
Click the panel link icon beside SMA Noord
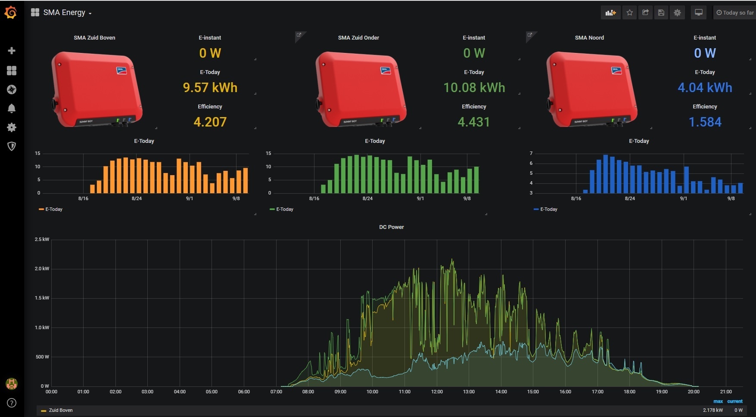[530, 35]
